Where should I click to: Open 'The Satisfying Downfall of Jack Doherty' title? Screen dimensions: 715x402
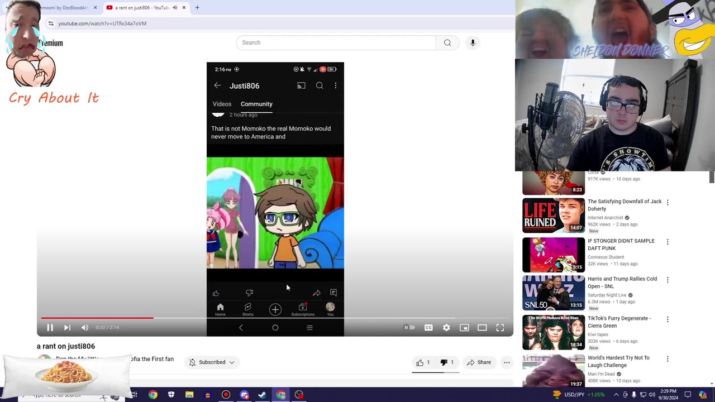click(625, 205)
